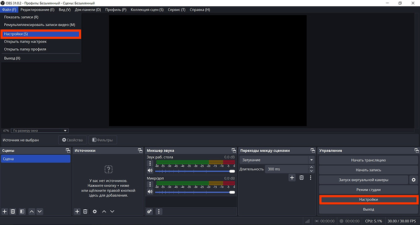The image size is (420, 225).
Task: Click Длительность field showing 300 ms
Action: 287,169
